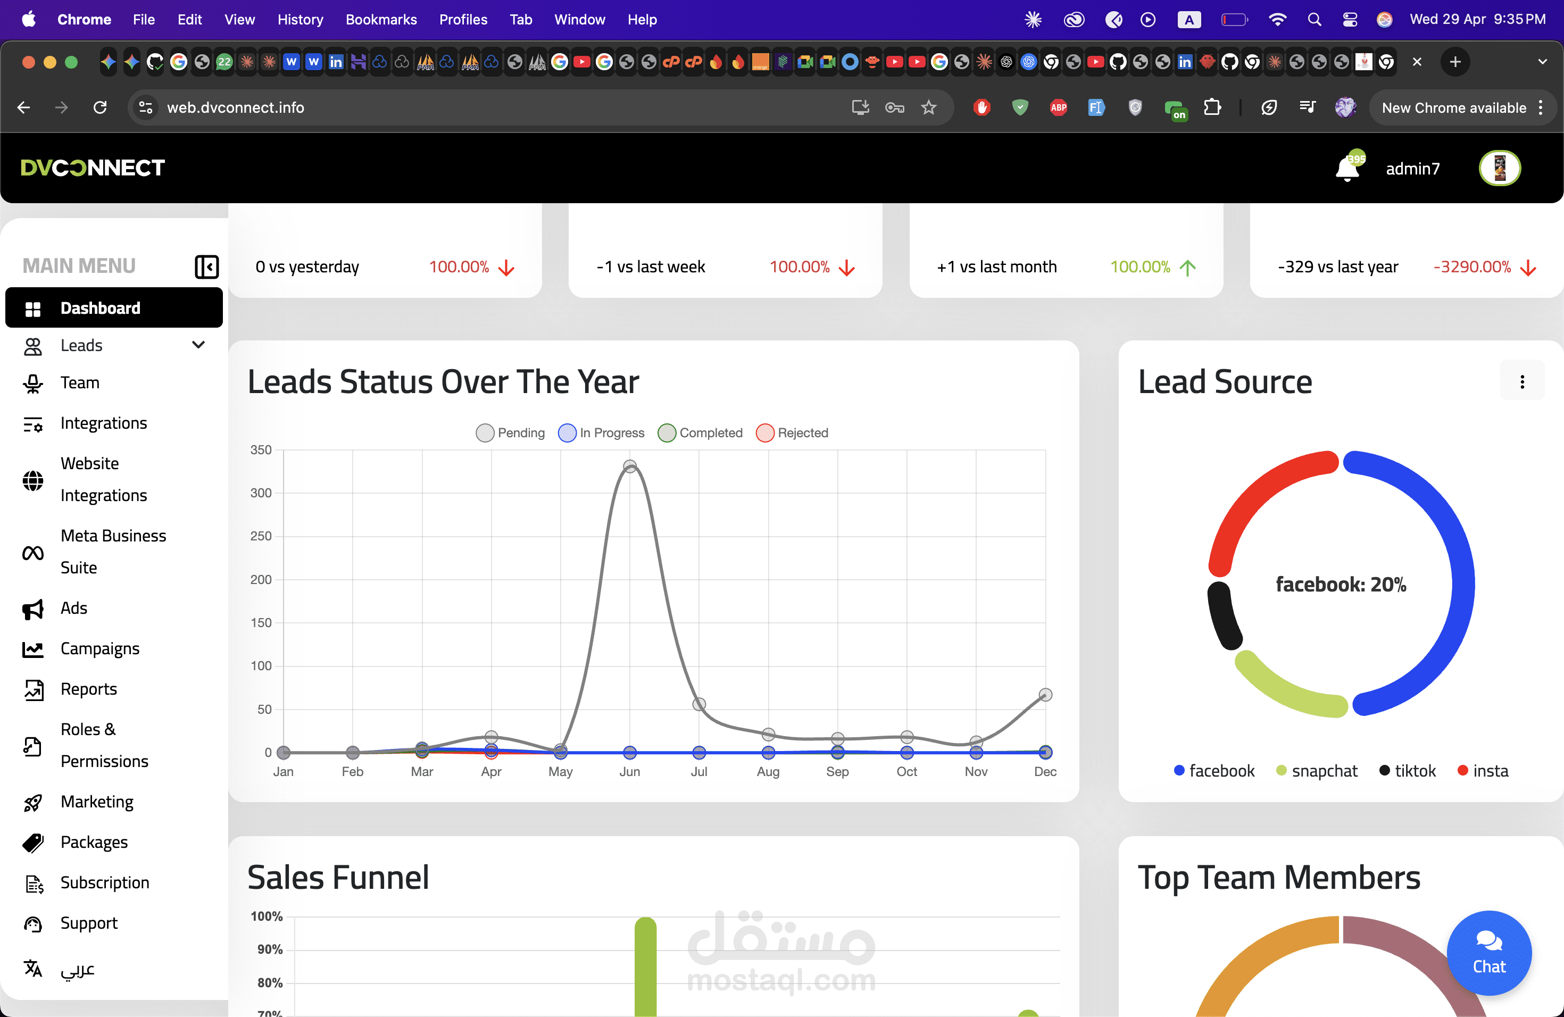1564x1017 pixels.
Task: Click the DVConnect logo
Action: (x=93, y=168)
